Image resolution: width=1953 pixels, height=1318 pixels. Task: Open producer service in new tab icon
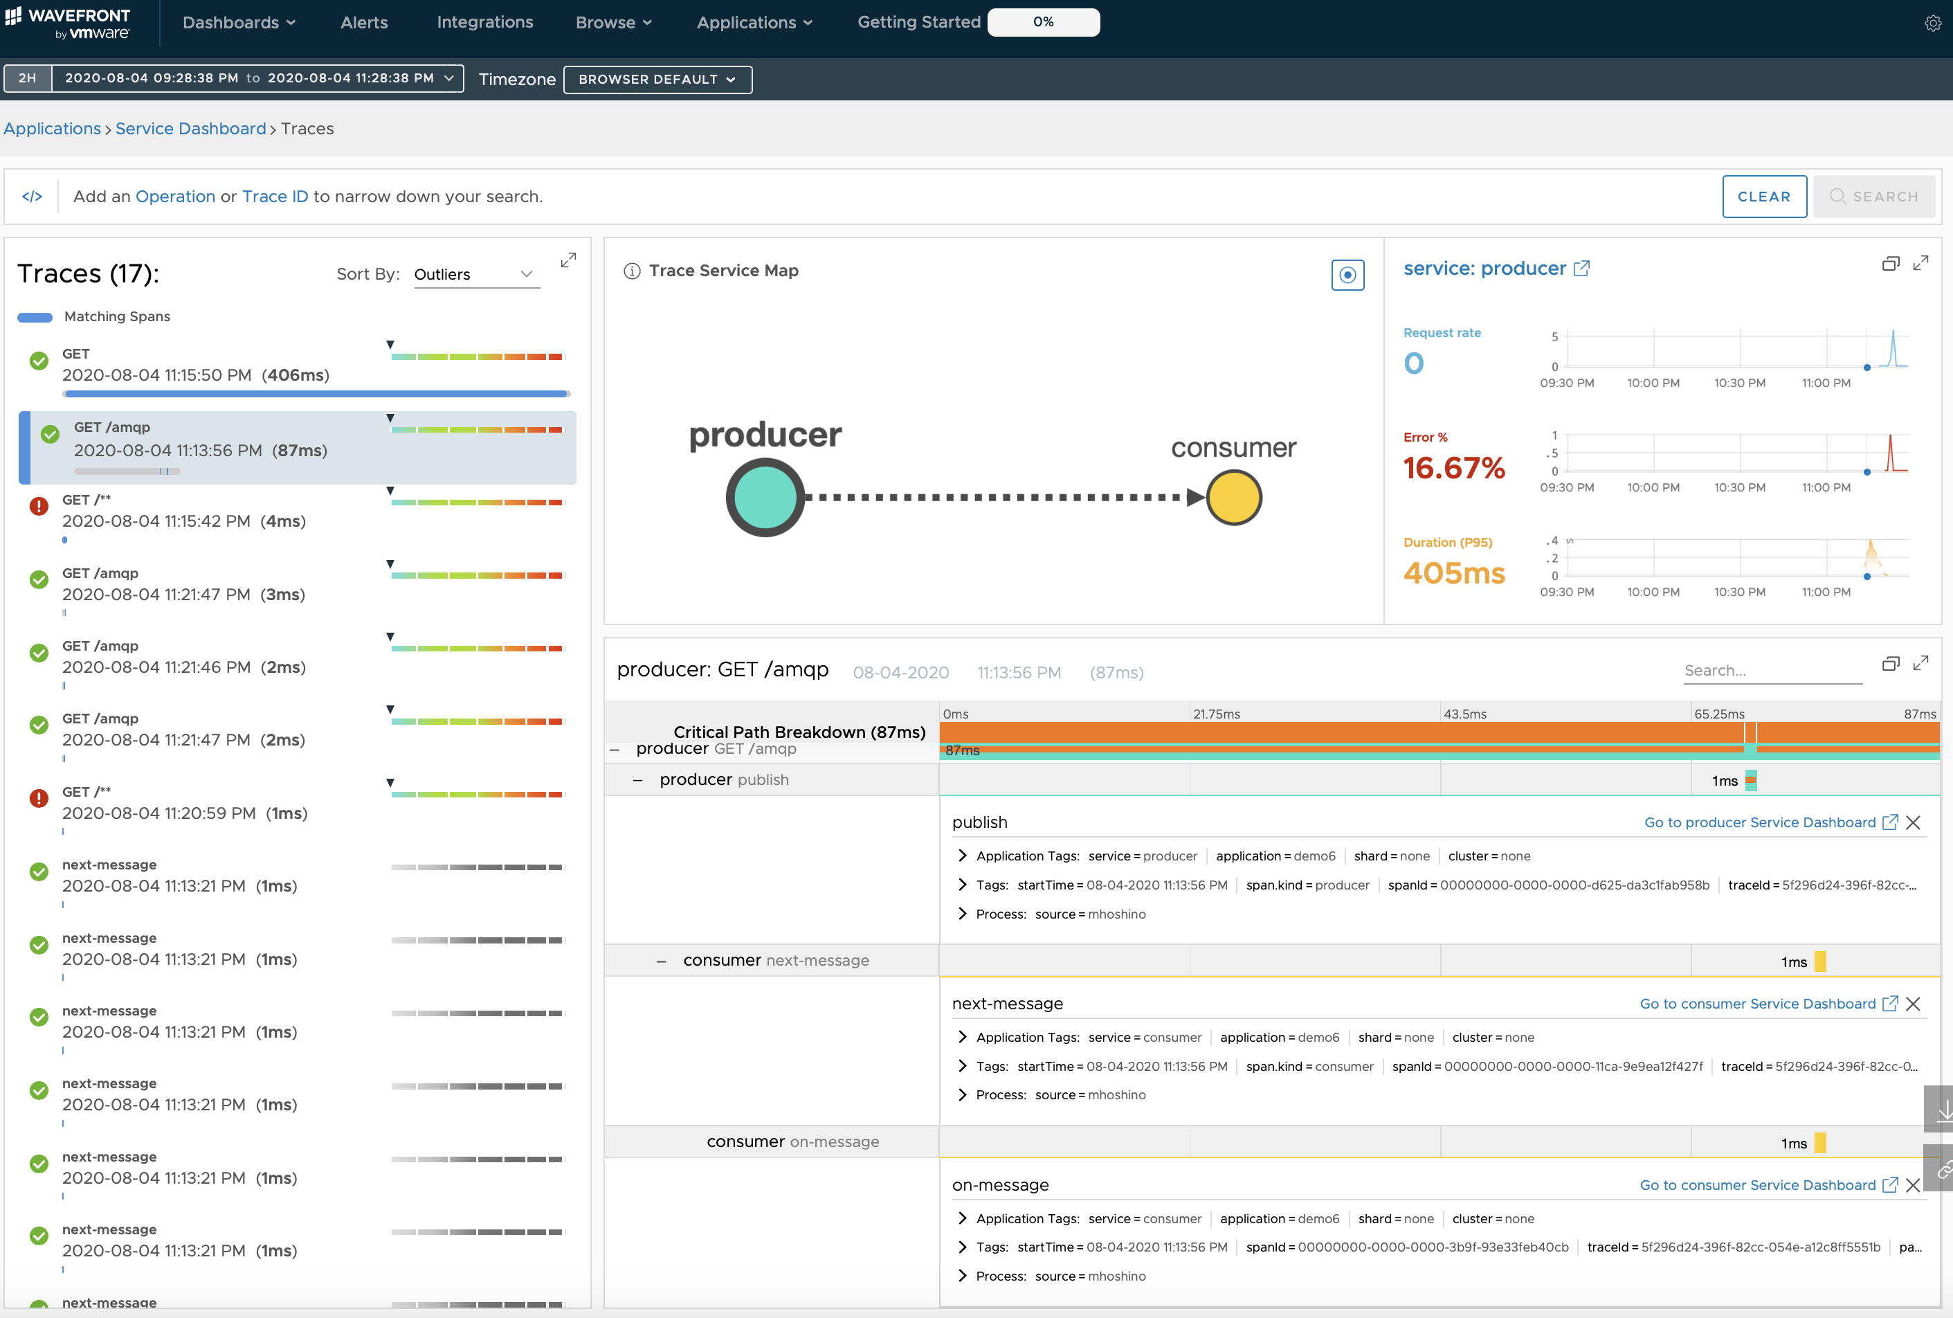click(1581, 268)
